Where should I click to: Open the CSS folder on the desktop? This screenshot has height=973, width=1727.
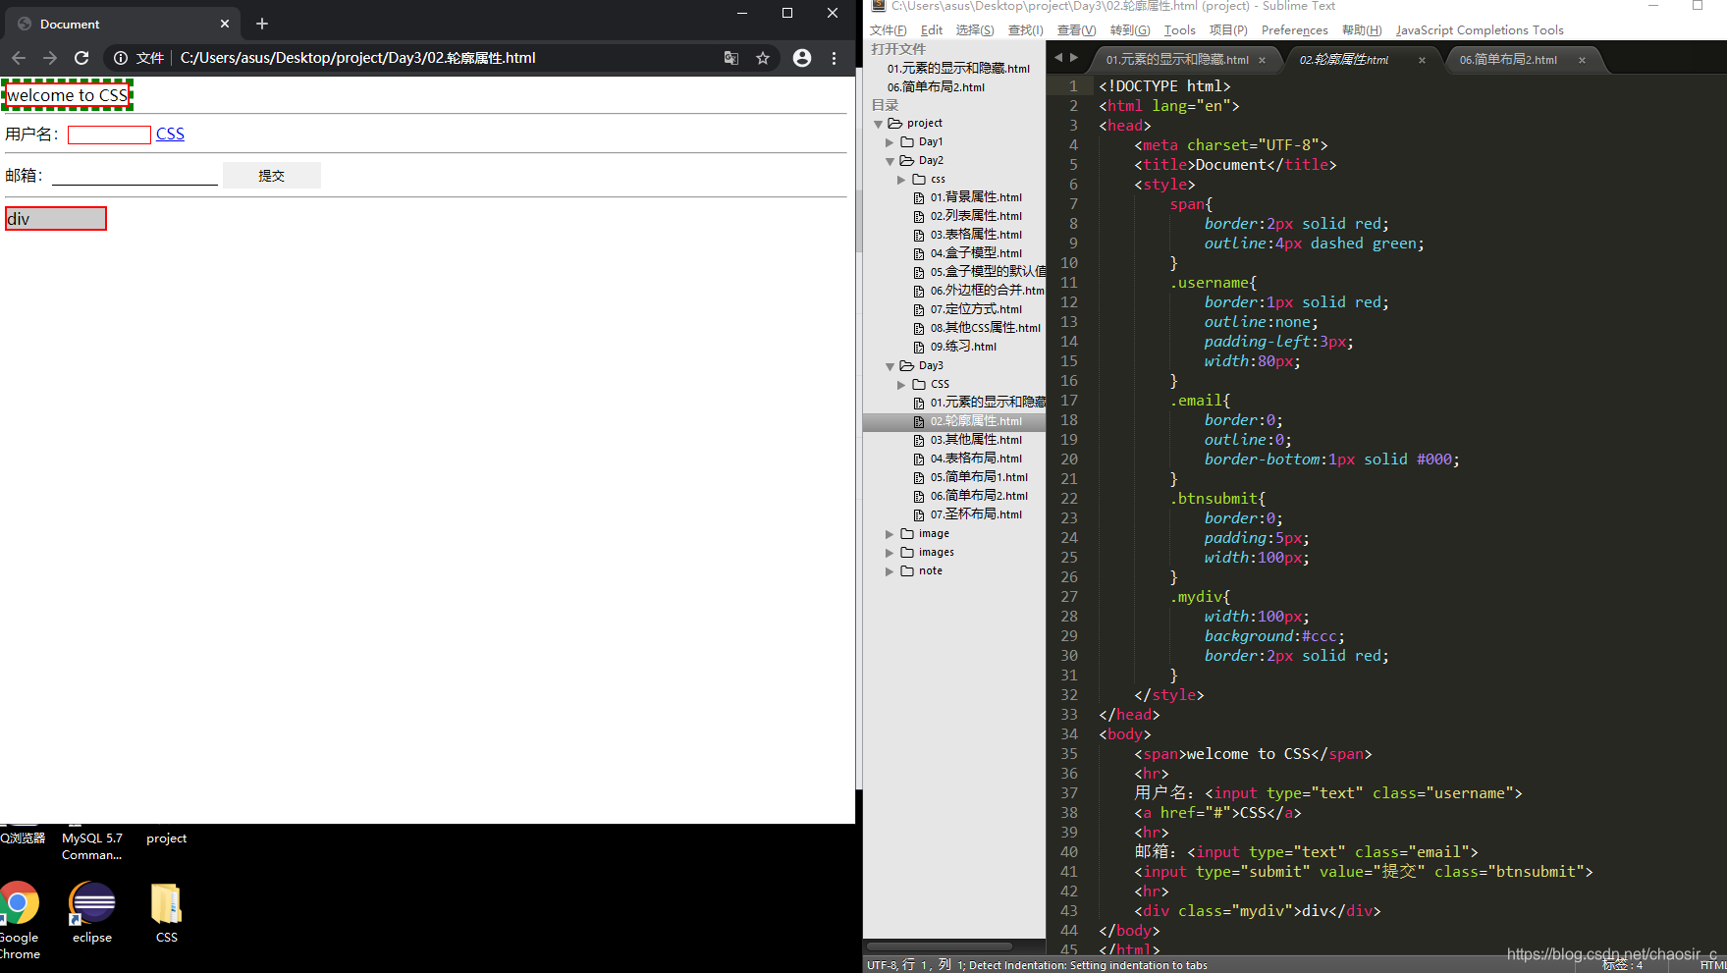167,913
